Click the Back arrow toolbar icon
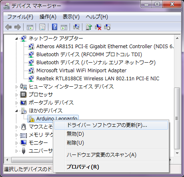This screenshot has height=177, width=184. pyautogui.click(x=8, y=27)
